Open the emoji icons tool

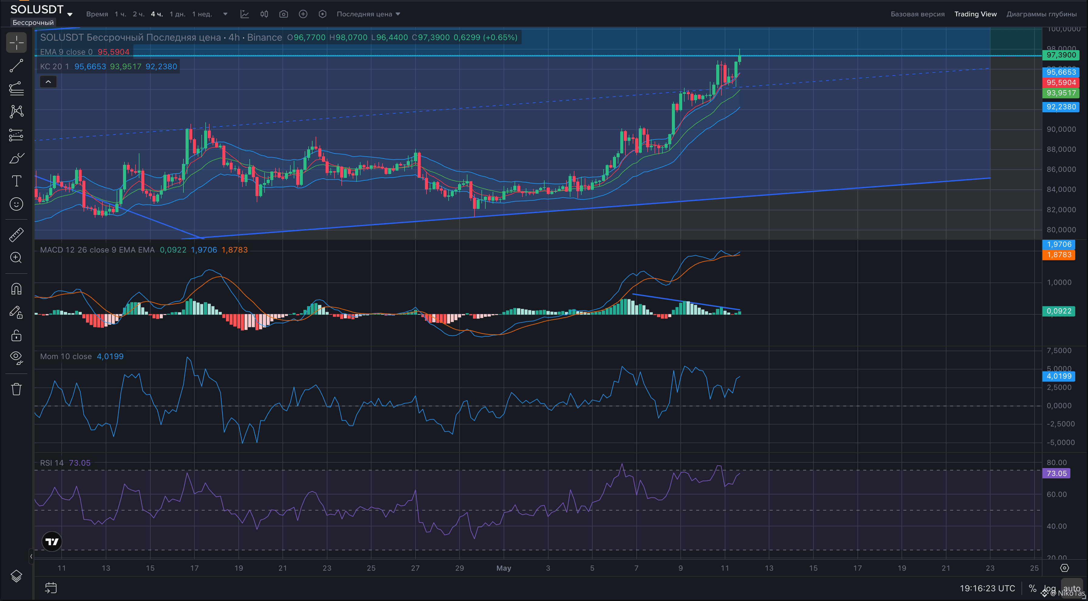[16, 204]
